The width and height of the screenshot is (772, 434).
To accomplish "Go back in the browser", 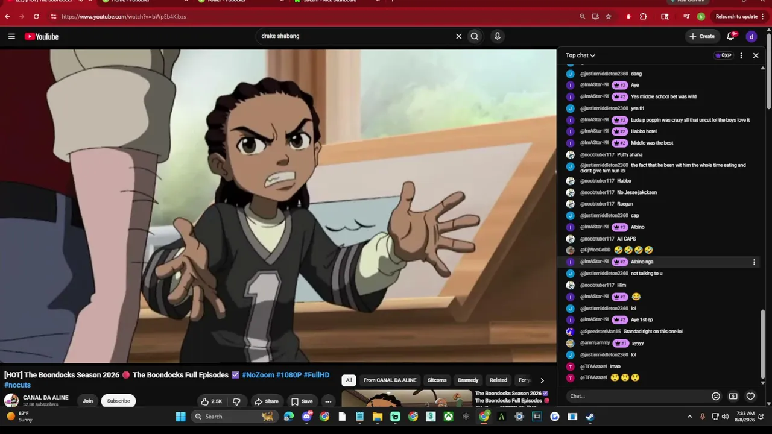I will pos(7,17).
